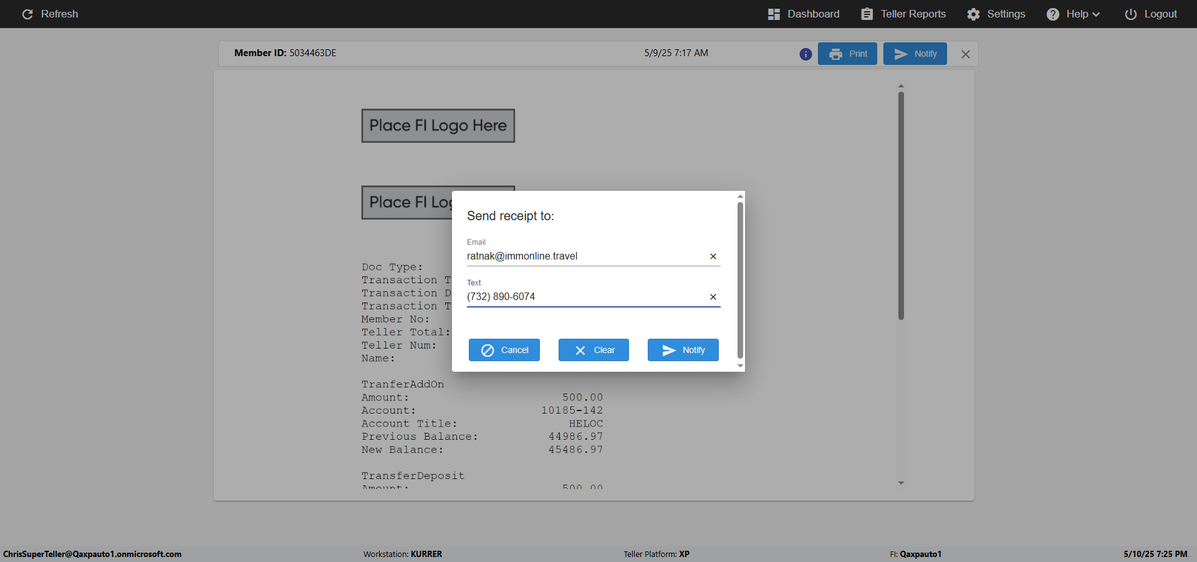Click the Refresh icon in top bar

point(27,14)
